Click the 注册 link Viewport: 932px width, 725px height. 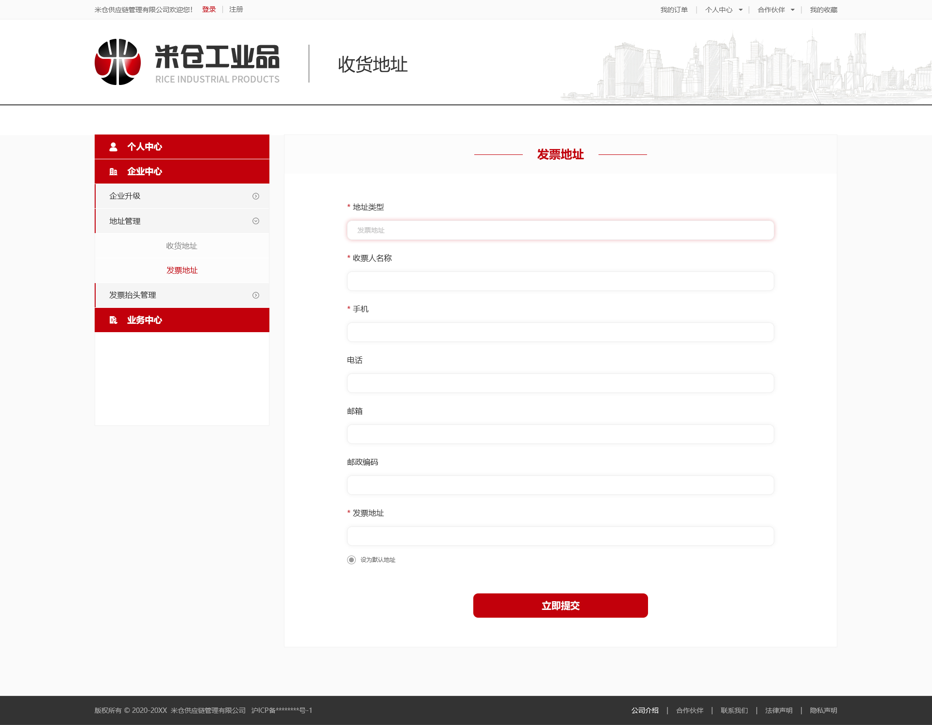tap(235, 9)
